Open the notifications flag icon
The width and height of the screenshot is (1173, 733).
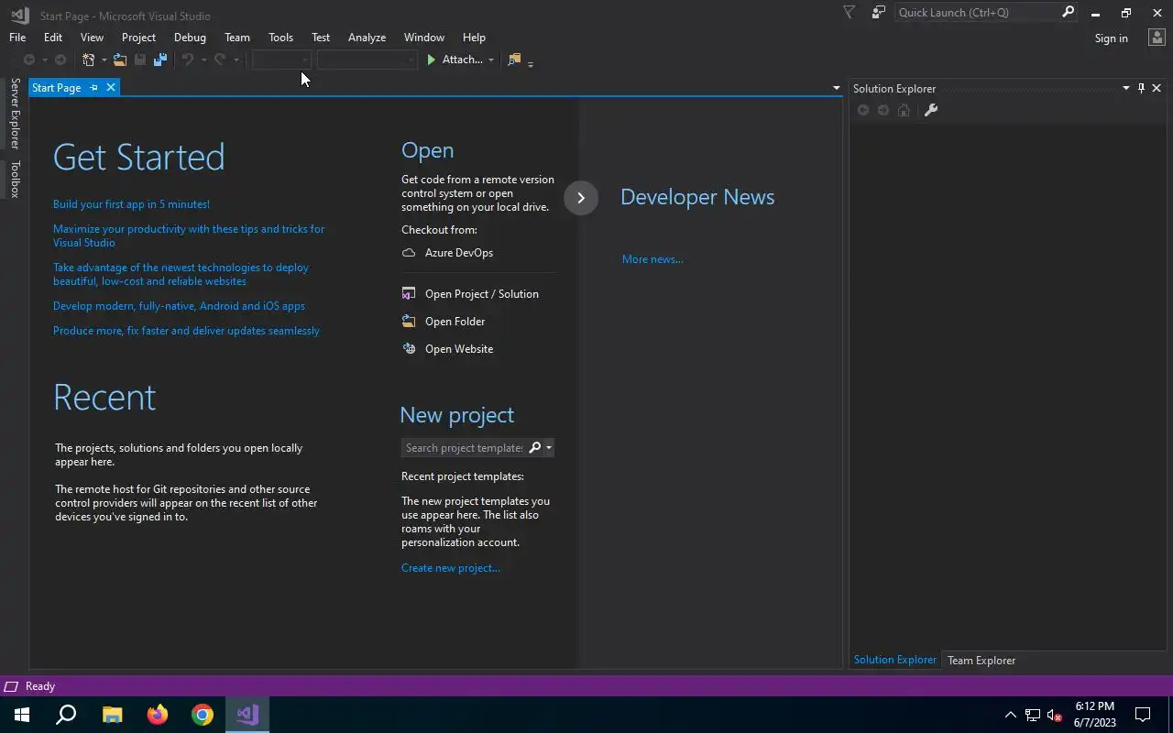[x=849, y=12]
